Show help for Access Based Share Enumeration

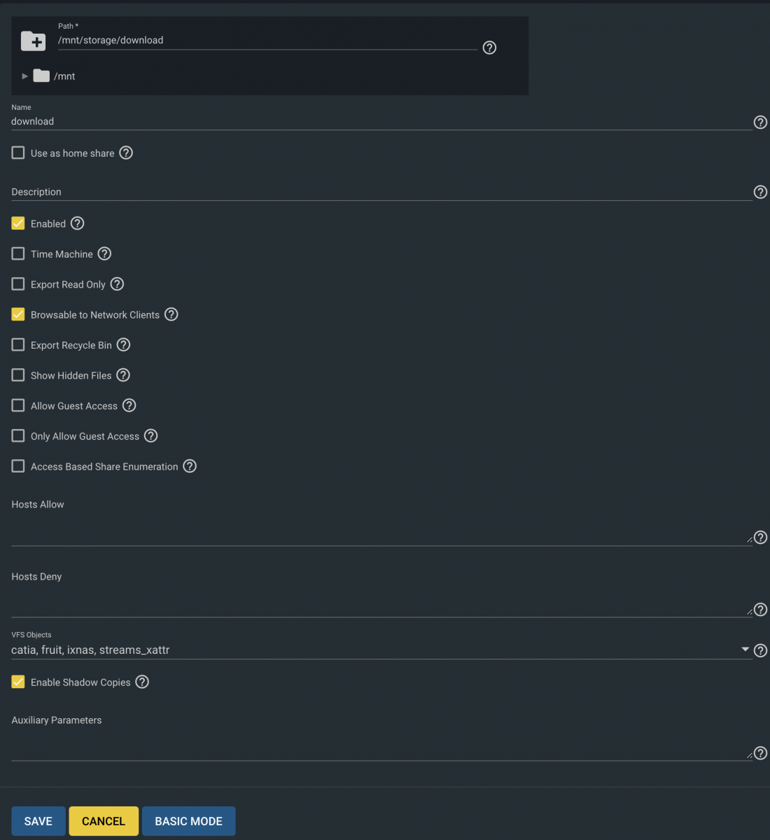190,466
